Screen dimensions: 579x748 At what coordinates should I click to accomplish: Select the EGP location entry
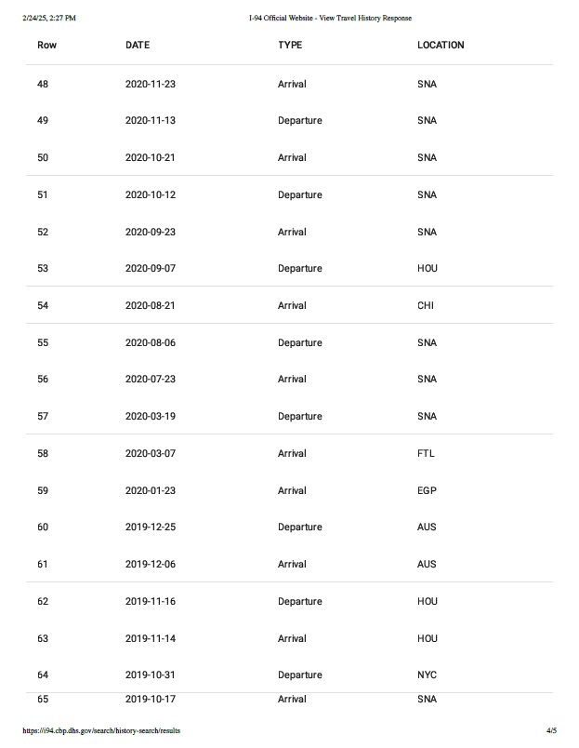(x=427, y=490)
